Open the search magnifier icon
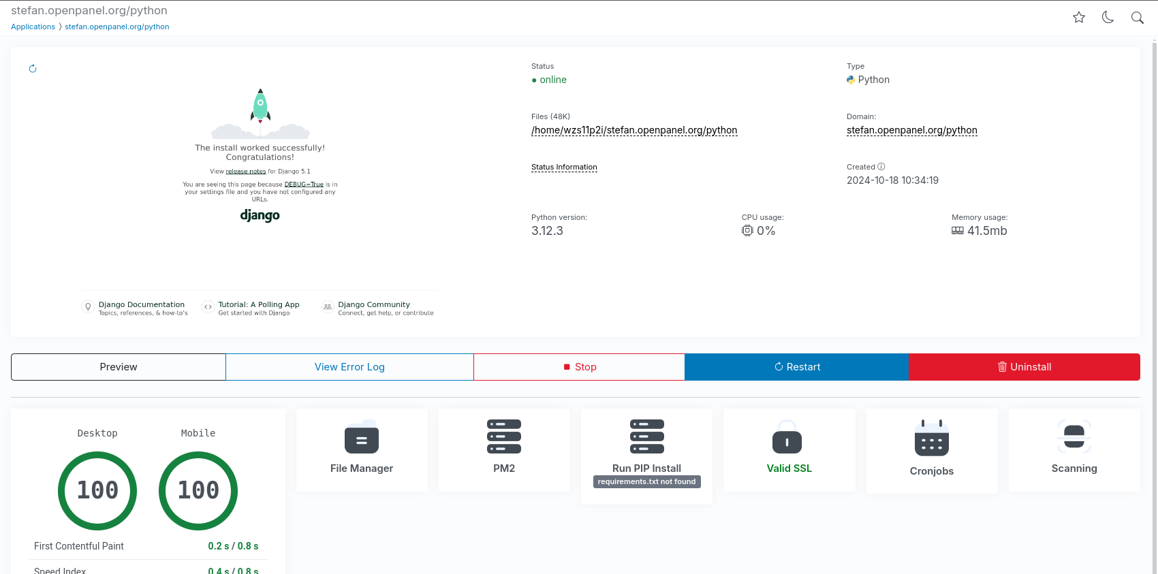 coord(1138,18)
